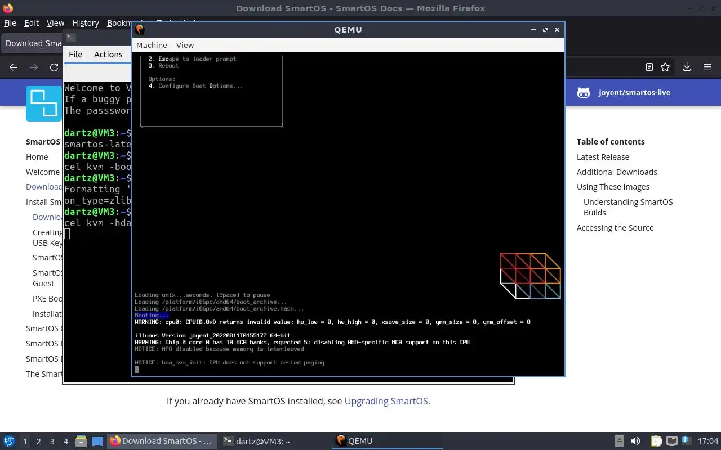Click the QEMU window title icon
721x450 pixels.
pyautogui.click(x=140, y=30)
